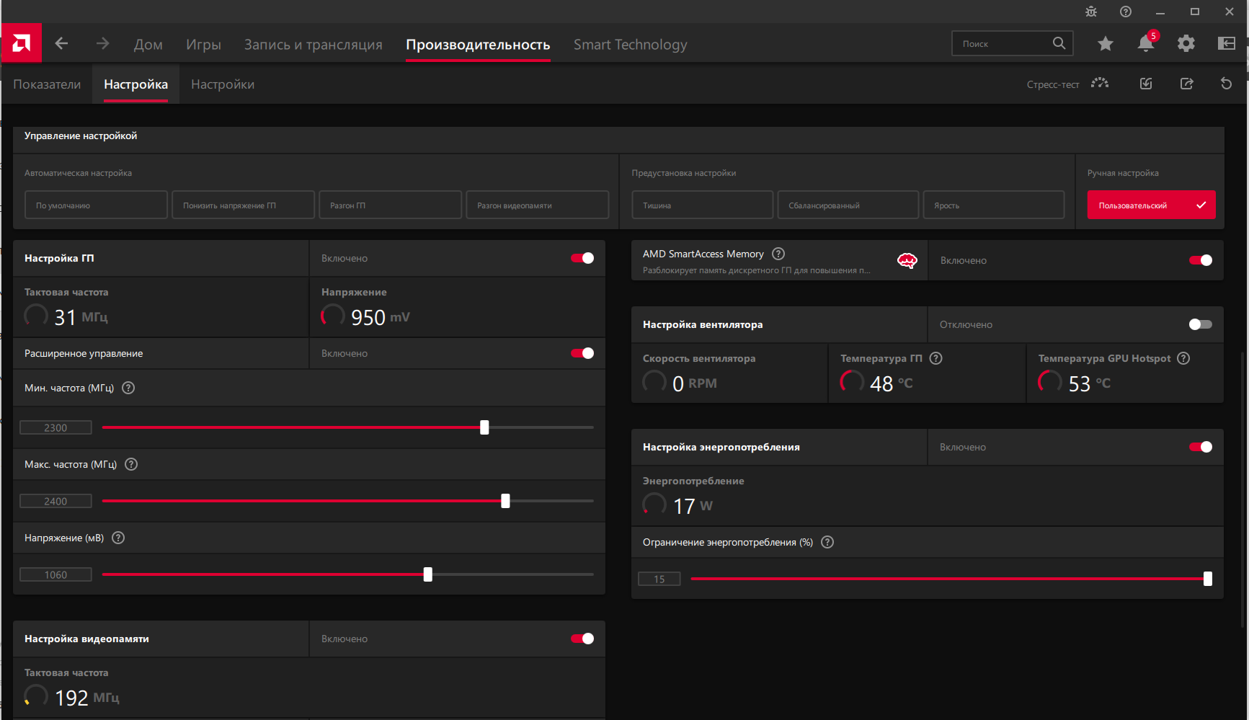Viewport: 1249px width, 720px height.
Task: Open settings gear icon
Action: pyautogui.click(x=1186, y=44)
